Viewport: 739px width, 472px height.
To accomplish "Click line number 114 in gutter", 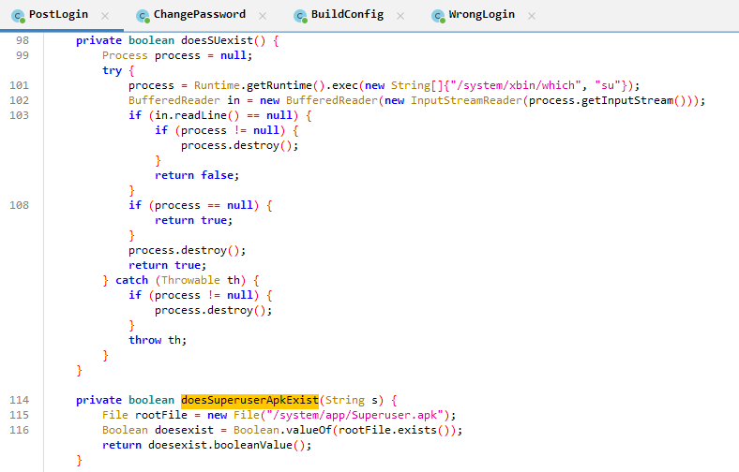I will (x=20, y=401).
